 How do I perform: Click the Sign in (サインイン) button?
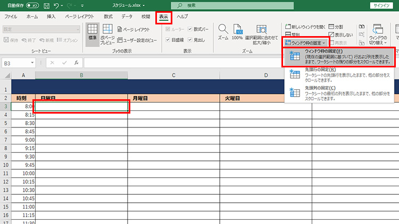[x=382, y=5]
